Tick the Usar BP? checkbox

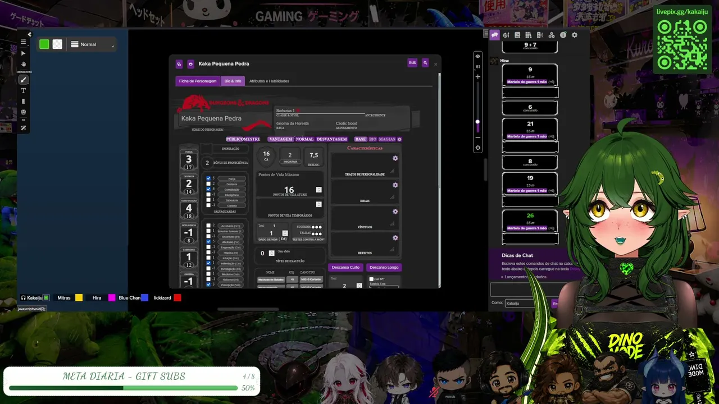tap(371, 279)
